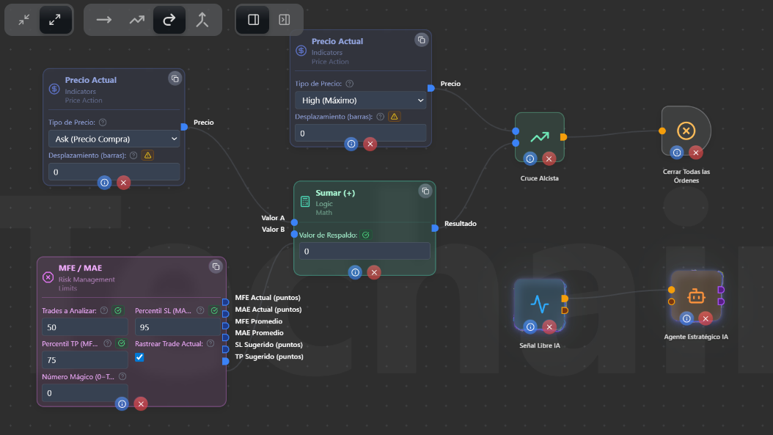Toggle the Valor de Respaldo green check
The width and height of the screenshot is (773, 435).
coord(365,235)
